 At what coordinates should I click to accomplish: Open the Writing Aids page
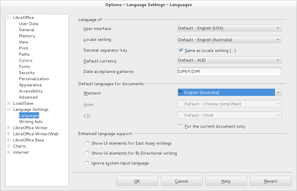click(x=31, y=122)
